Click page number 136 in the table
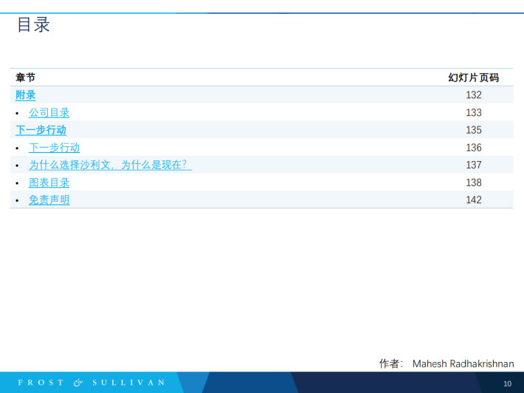This screenshot has height=393, width=524. pos(473,148)
